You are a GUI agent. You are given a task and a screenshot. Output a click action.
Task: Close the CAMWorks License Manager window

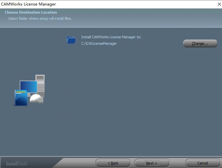[219, 4]
